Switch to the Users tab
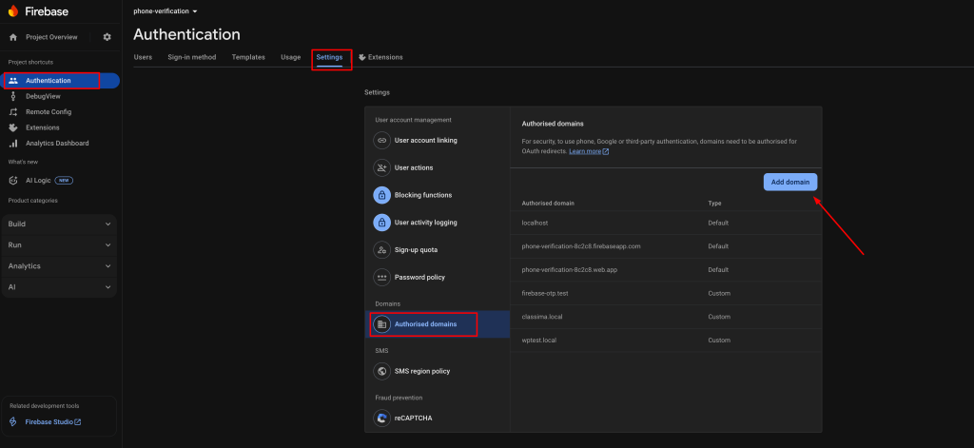This screenshot has height=448, width=974. 143,57
